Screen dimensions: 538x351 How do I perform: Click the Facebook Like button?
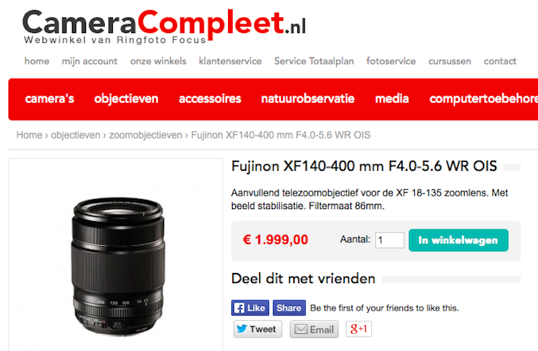click(x=250, y=308)
